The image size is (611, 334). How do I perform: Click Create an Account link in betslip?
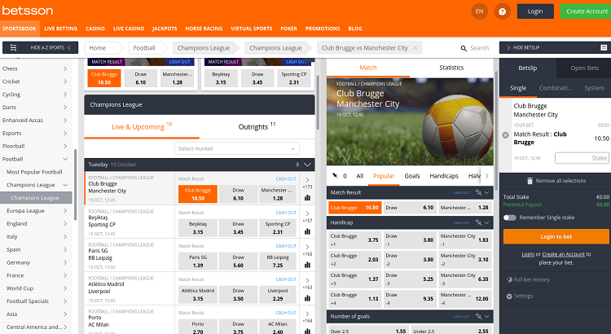tap(563, 254)
